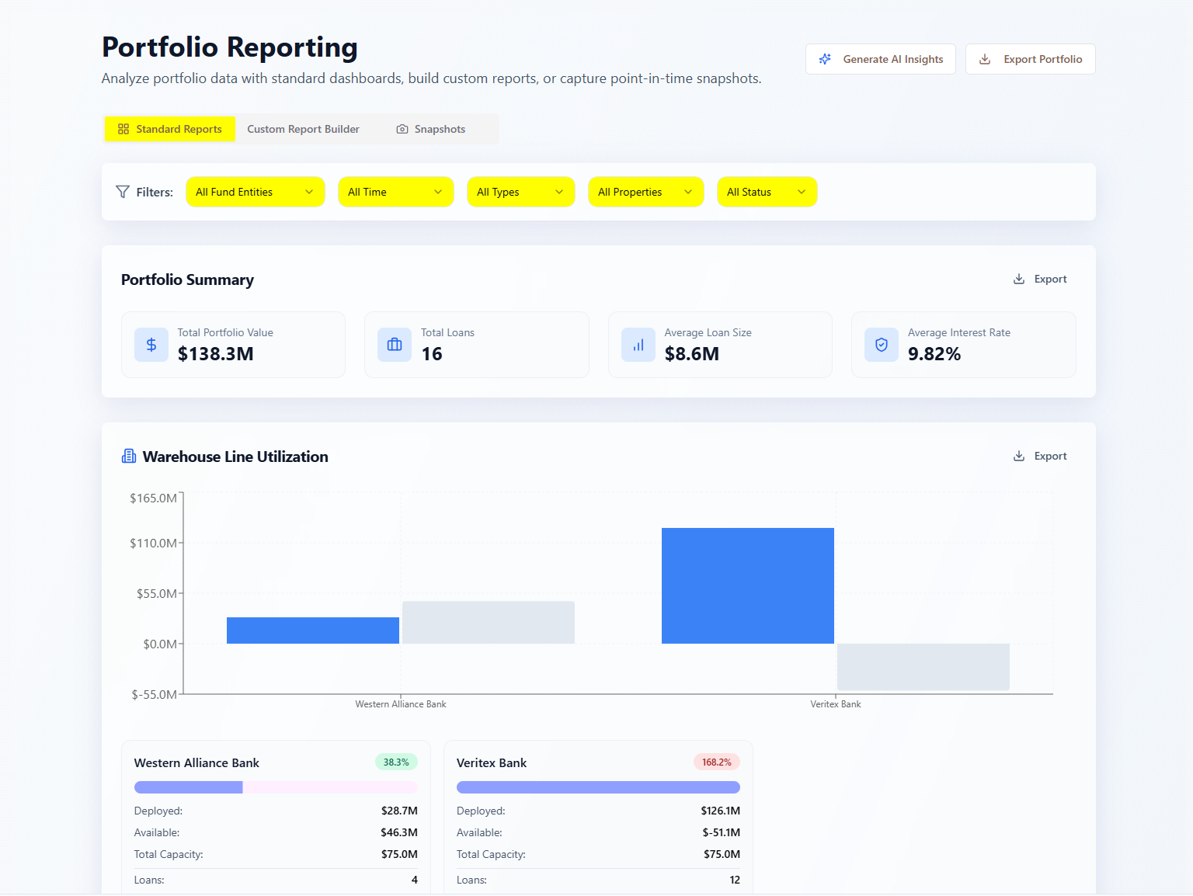
Task: Click the download icon in the Export Portfolio button
Action: [986, 58]
